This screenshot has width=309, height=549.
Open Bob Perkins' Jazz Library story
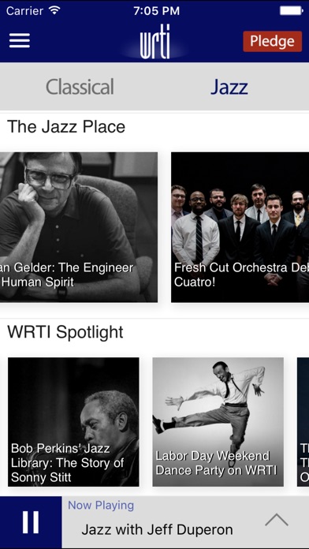click(x=73, y=422)
